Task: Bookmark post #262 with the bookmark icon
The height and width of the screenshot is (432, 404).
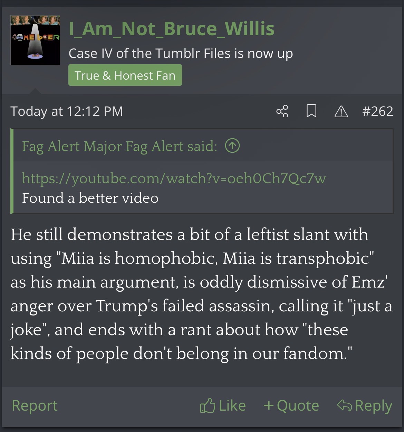Action: click(x=311, y=111)
